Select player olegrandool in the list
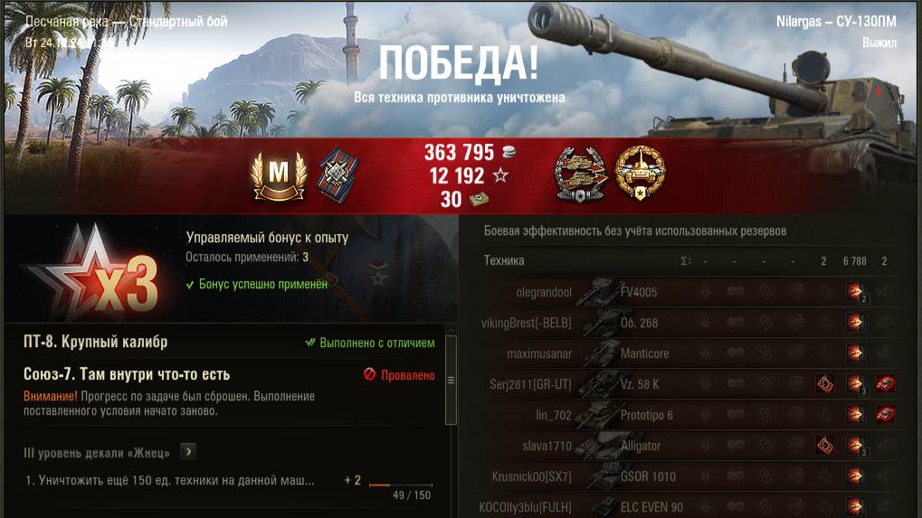 click(543, 292)
